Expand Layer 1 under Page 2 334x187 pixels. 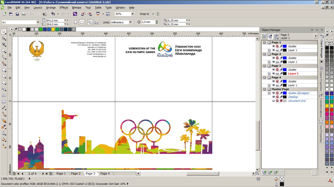coord(269,62)
